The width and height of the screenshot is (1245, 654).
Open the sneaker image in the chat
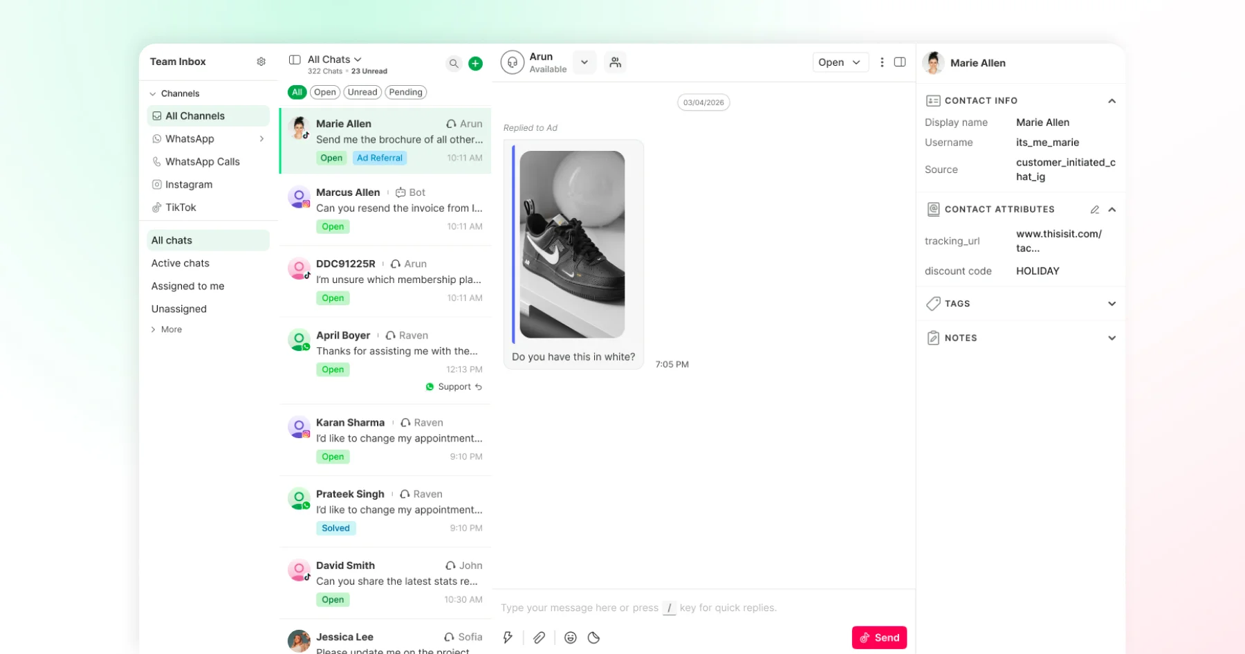(x=572, y=244)
